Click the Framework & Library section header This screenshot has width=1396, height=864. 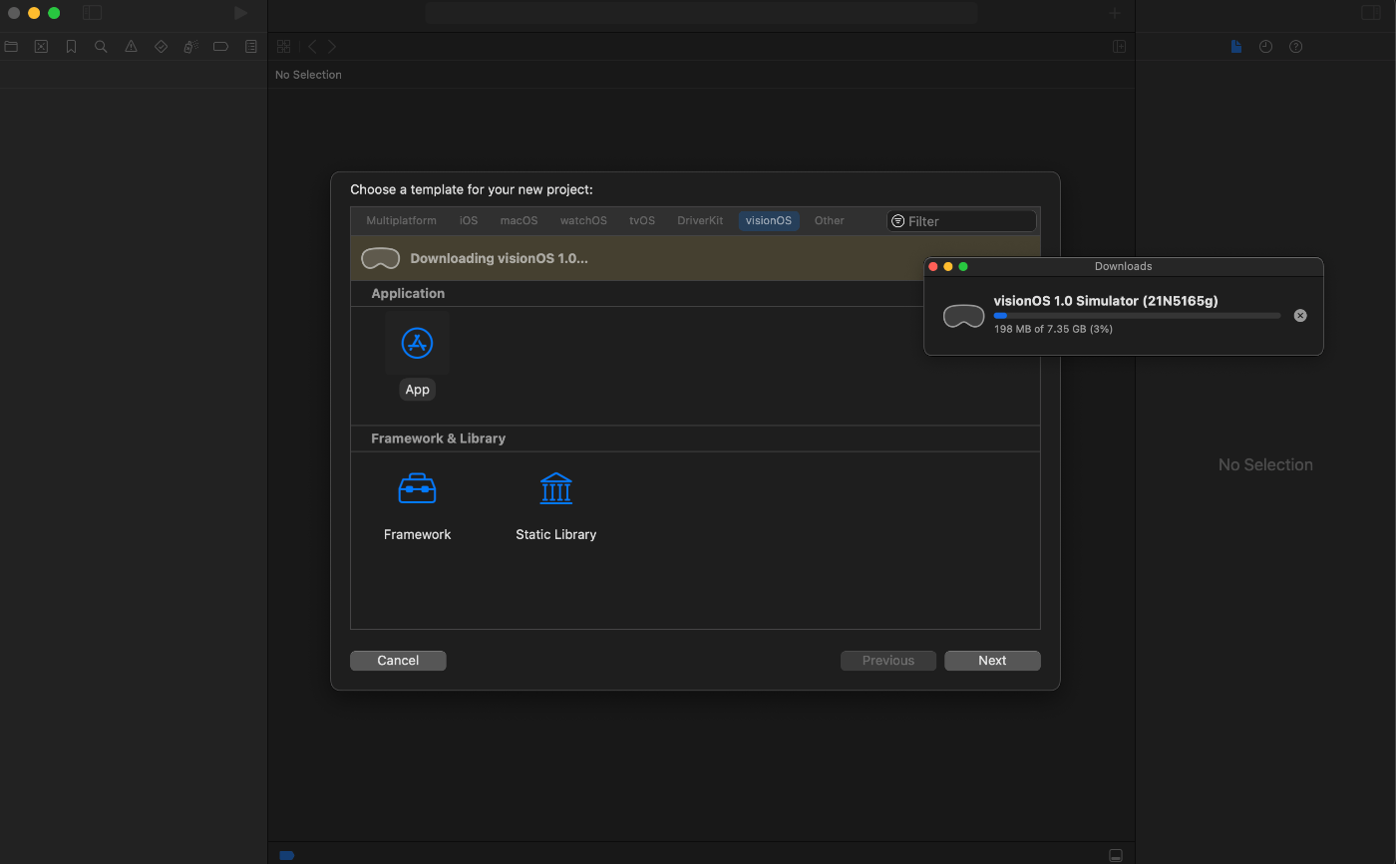438,438
